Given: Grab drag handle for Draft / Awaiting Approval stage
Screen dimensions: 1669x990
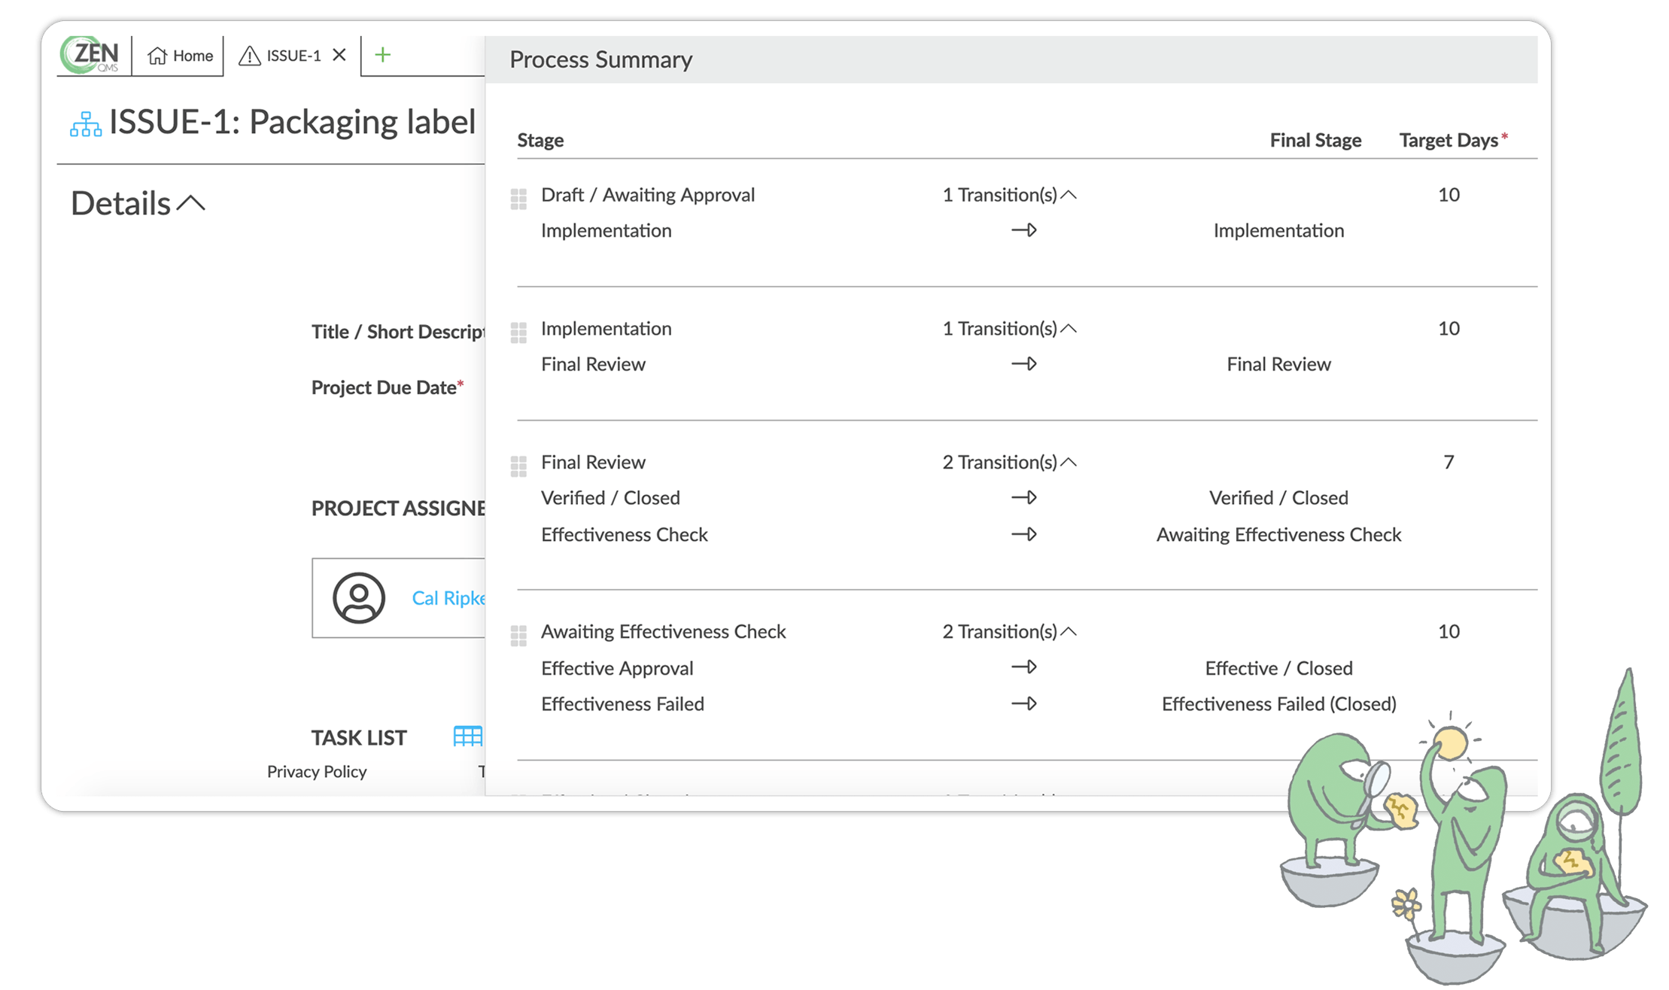Looking at the screenshot, I should pyautogui.click(x=518, y=199).
